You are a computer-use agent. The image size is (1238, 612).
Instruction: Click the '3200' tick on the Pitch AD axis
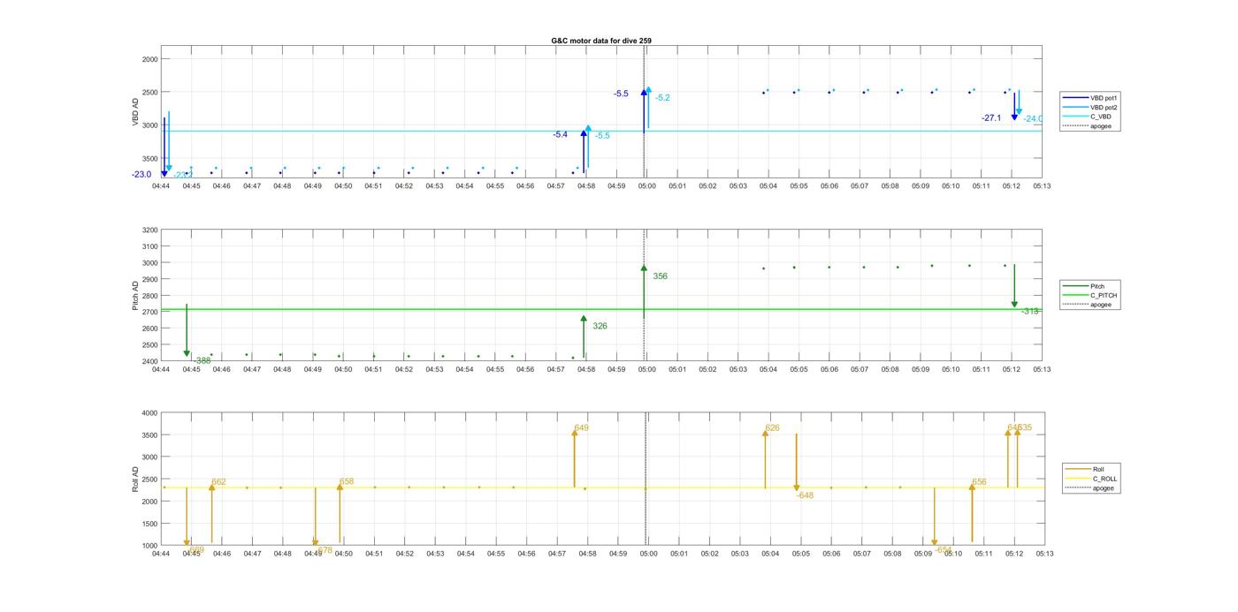[x=149, y=230]
